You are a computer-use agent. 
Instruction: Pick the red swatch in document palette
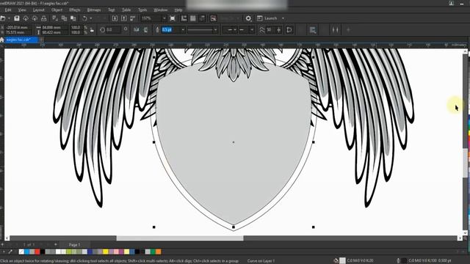37,252
